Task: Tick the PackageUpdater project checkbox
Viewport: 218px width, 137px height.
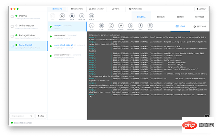Action: point(12,36)
